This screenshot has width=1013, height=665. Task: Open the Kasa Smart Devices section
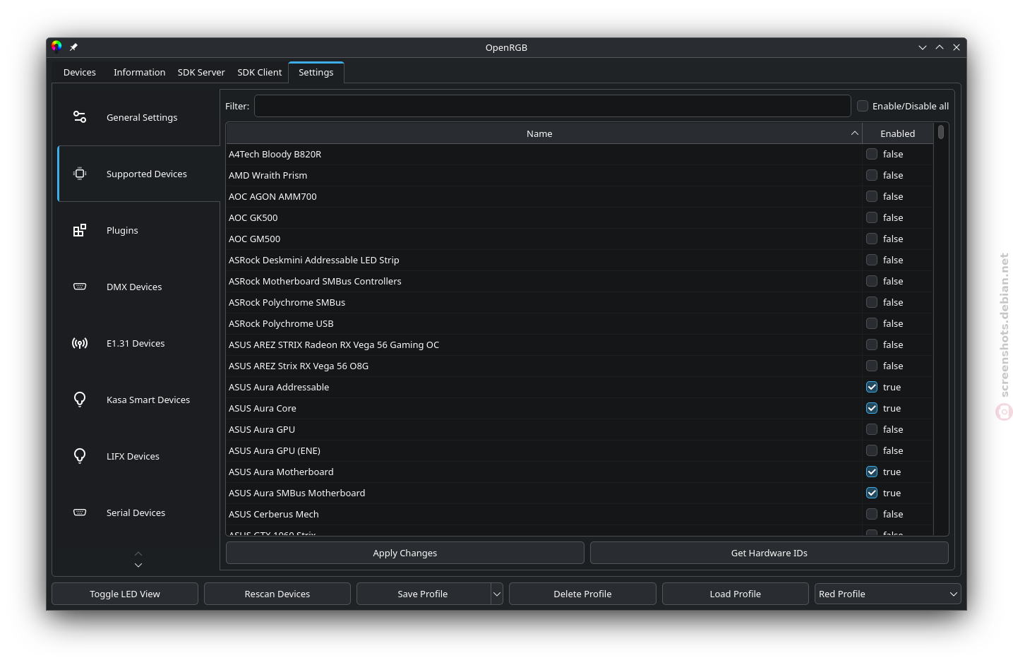[139, 400]
